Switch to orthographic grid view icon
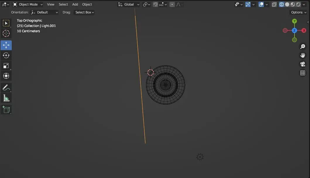The height and width of the screenshot is (178, 310). (303, 73)
